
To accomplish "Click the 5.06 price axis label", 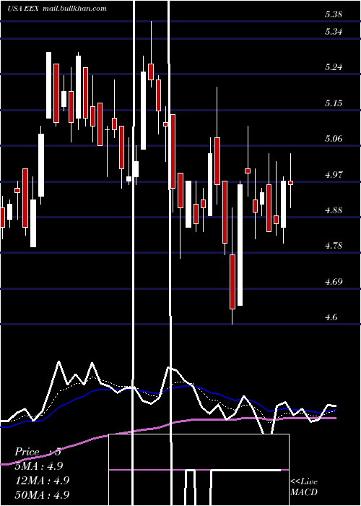I will tap(333, 139).
